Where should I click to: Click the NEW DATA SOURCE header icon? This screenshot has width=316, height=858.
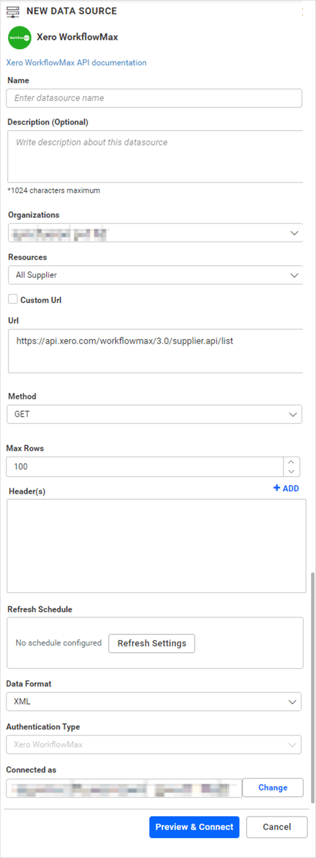(12, 12)
